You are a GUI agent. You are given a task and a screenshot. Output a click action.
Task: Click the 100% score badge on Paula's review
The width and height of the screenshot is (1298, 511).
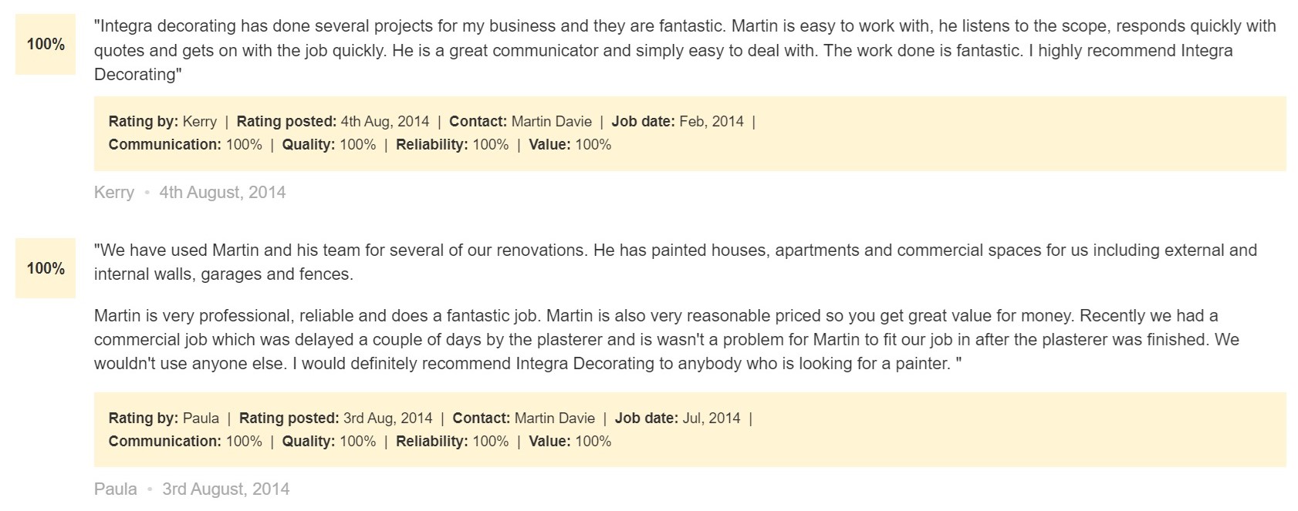click(x=46, y=268)
